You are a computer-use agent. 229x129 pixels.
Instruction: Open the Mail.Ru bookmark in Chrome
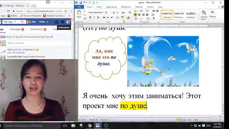pyautogui.click(x=13, y=16)
